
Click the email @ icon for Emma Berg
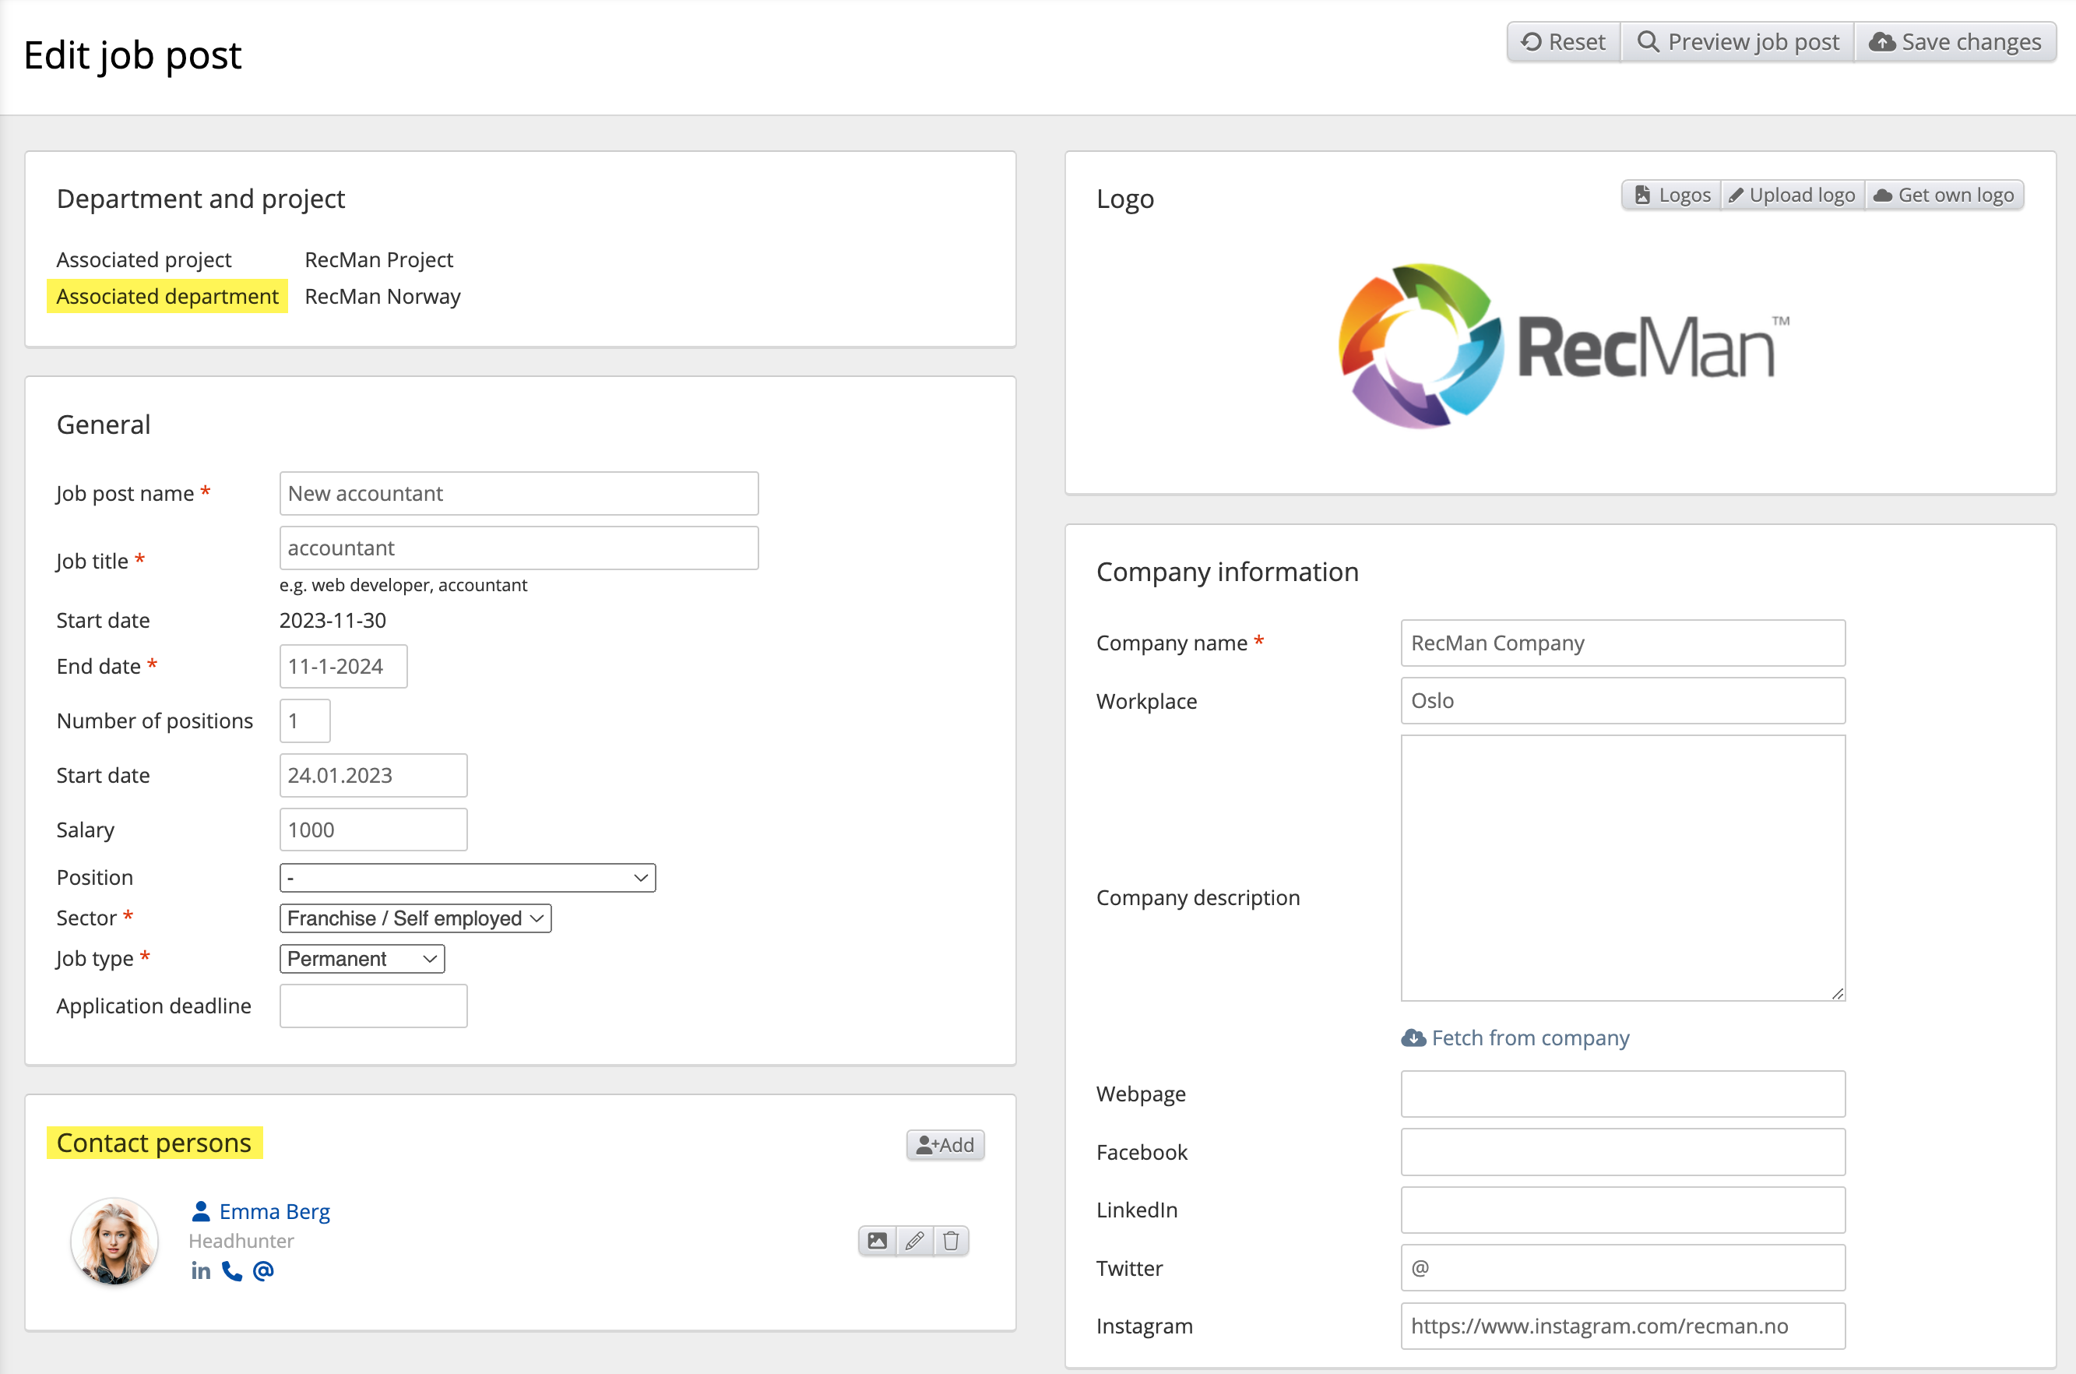tap(262, 1270)
